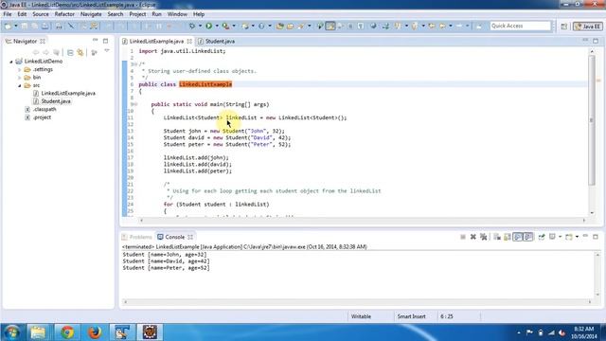This screenshot has width=606, height=341.
Task: Expand the .settings folder
Action: 19,69
